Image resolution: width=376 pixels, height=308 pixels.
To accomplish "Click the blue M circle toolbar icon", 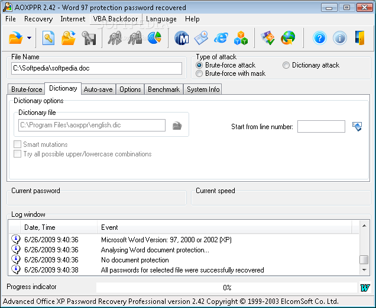I will [x=181, y=38].
